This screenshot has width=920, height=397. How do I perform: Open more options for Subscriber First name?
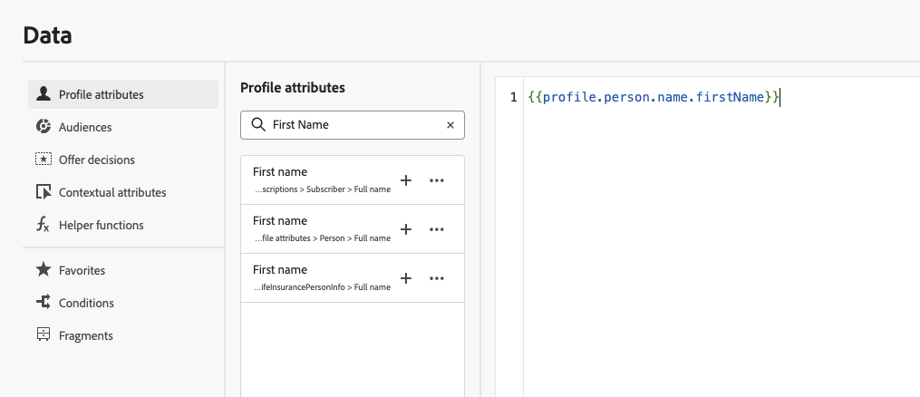pyautogui.click(x=437, y=180)
